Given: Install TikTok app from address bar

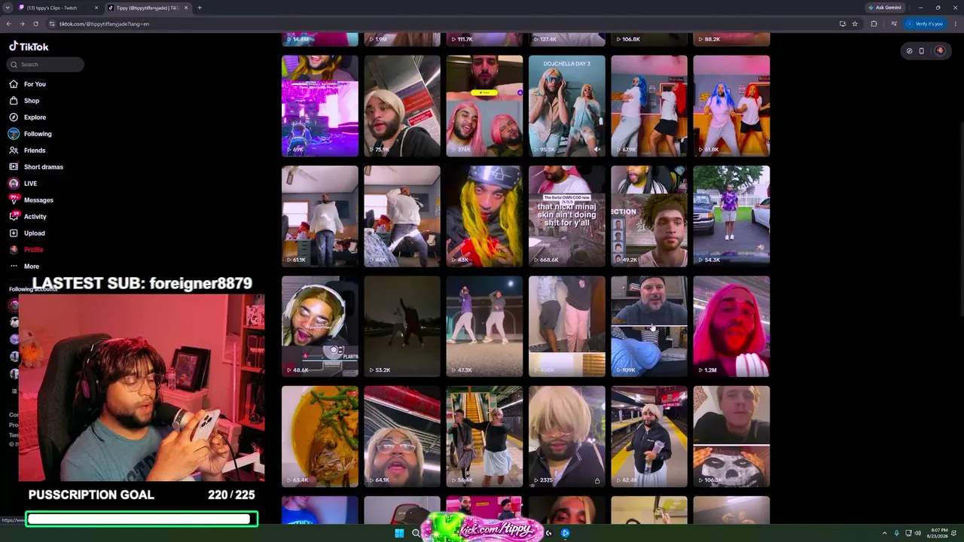Looking at the screenshot, I should point(842,24).
